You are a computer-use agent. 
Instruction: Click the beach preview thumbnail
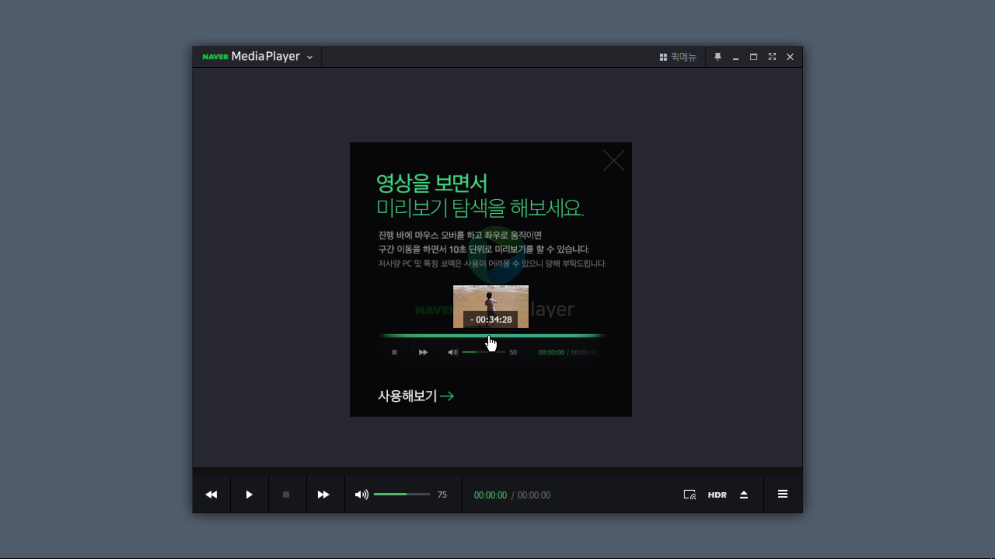(491, 306)
